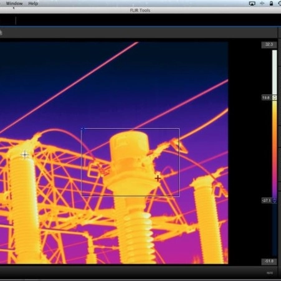Screen dimensions: 281x281
Task: Click the 32.3 maximum temperature field
Action: point(269,44)
